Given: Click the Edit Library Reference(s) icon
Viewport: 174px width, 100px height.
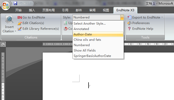Looking at the screenshot, I should [19, 29].
